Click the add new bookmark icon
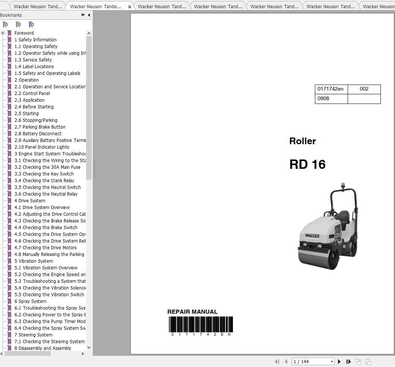The image size is (395, 367). pos(18,25)
